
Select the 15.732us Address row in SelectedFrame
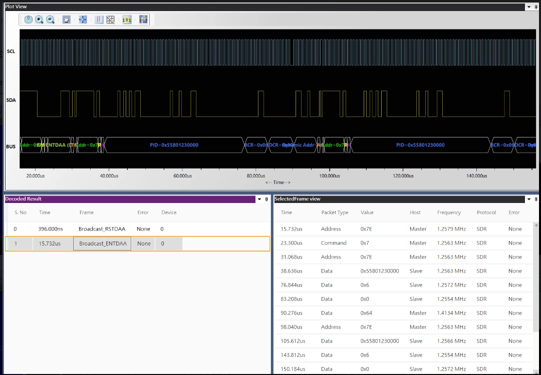tap(404, 229)
